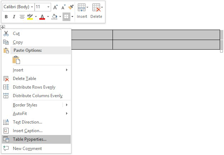Click the Grow Font icon

pyautogui.click(x=55, y=7)
